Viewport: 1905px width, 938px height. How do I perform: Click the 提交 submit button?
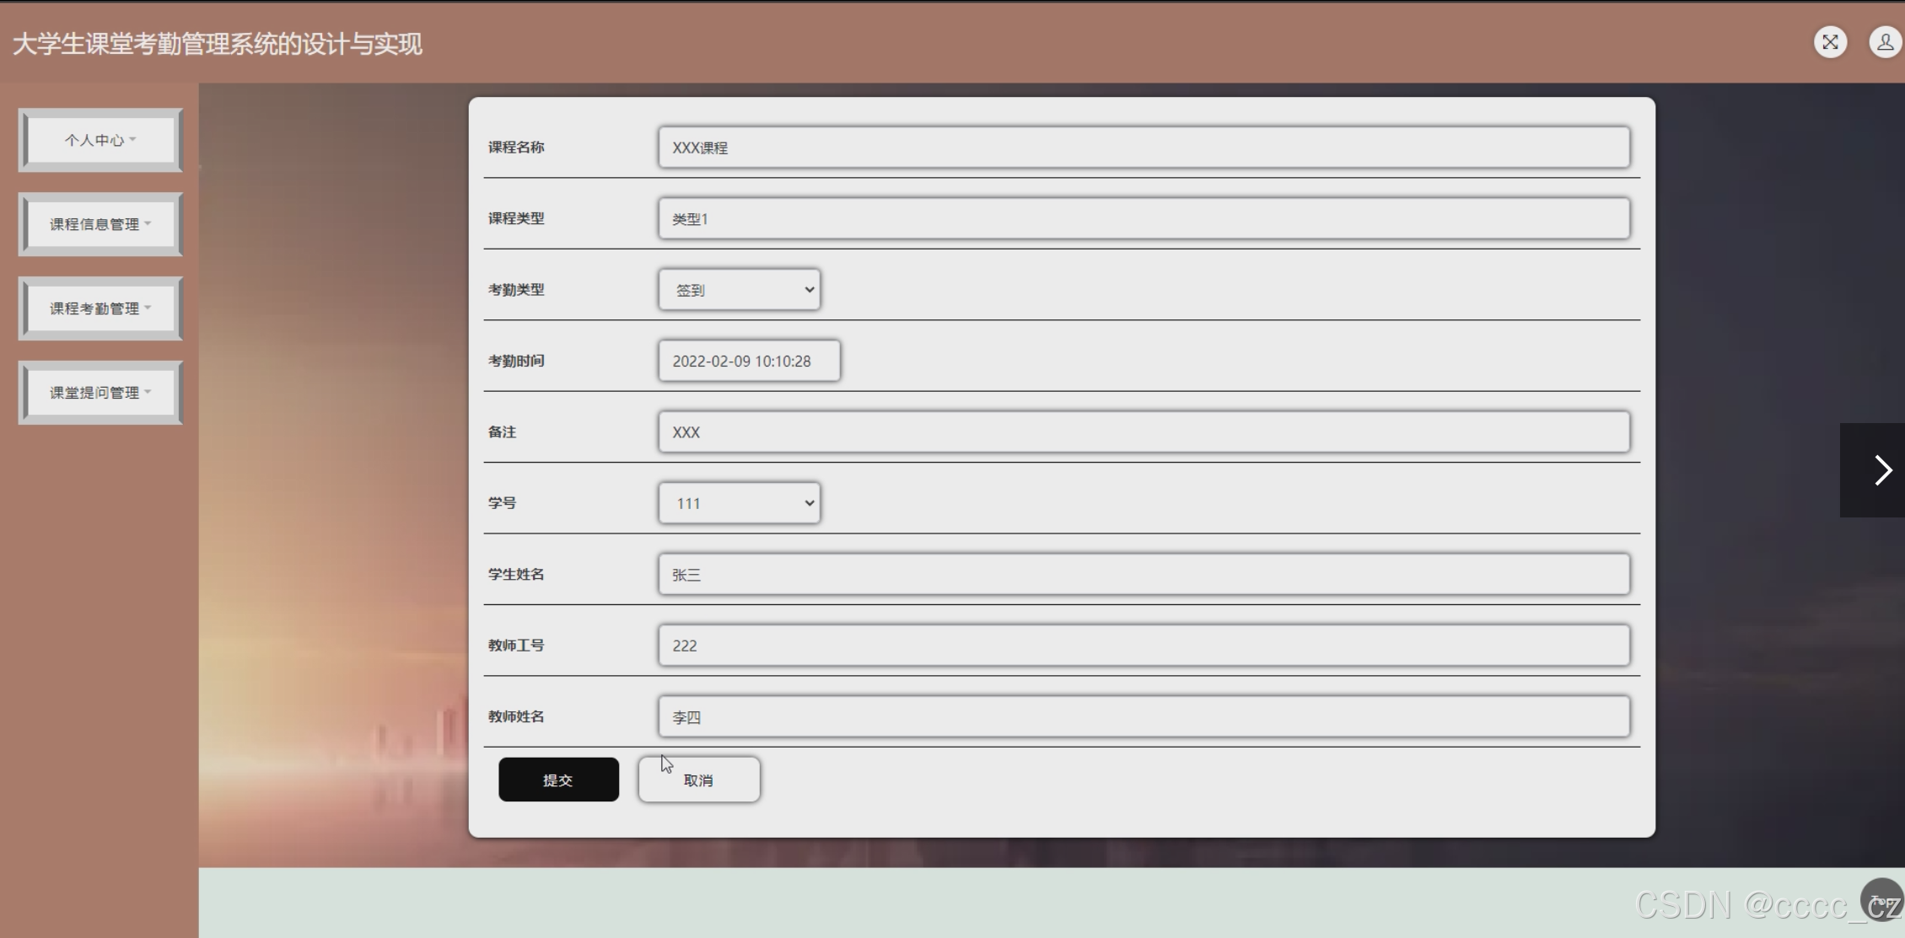[558, 780]
